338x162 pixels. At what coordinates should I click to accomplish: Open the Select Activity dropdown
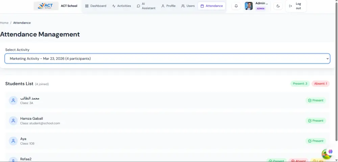tap(167, 59)
